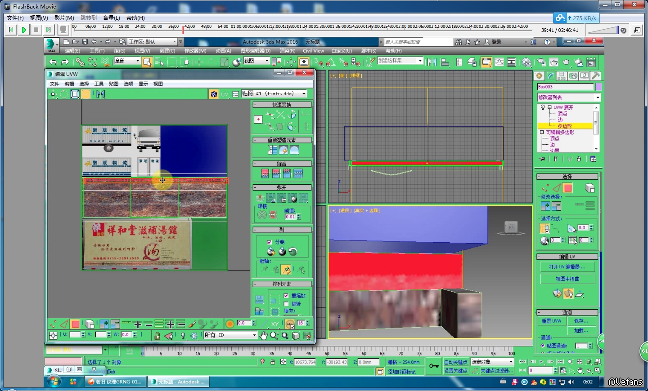This screenshot has width=648, height=391.
Task: Open the 工具 menu in UVW editor
Action: pyautogui.click(x=99, y=84)
